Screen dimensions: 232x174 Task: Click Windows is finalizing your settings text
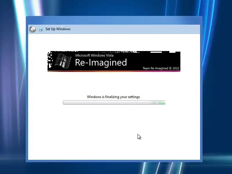(113, 97)
